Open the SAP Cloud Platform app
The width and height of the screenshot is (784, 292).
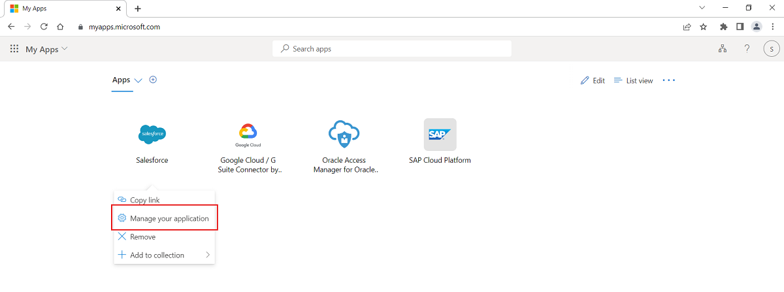(440, 135)
